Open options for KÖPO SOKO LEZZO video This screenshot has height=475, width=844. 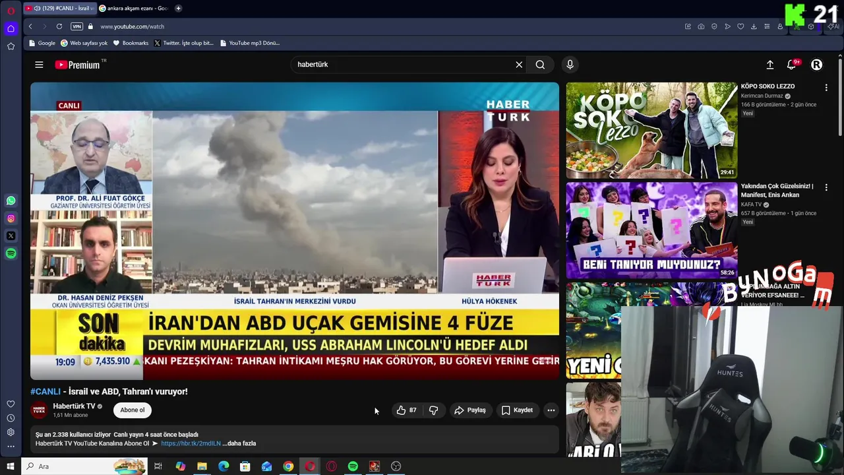coord(826,87)
